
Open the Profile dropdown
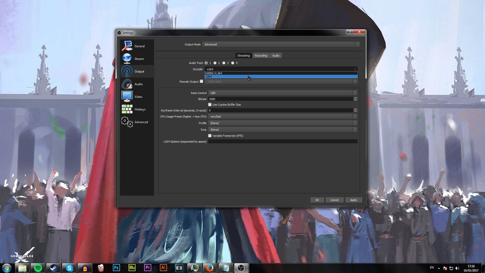(283, 123)
